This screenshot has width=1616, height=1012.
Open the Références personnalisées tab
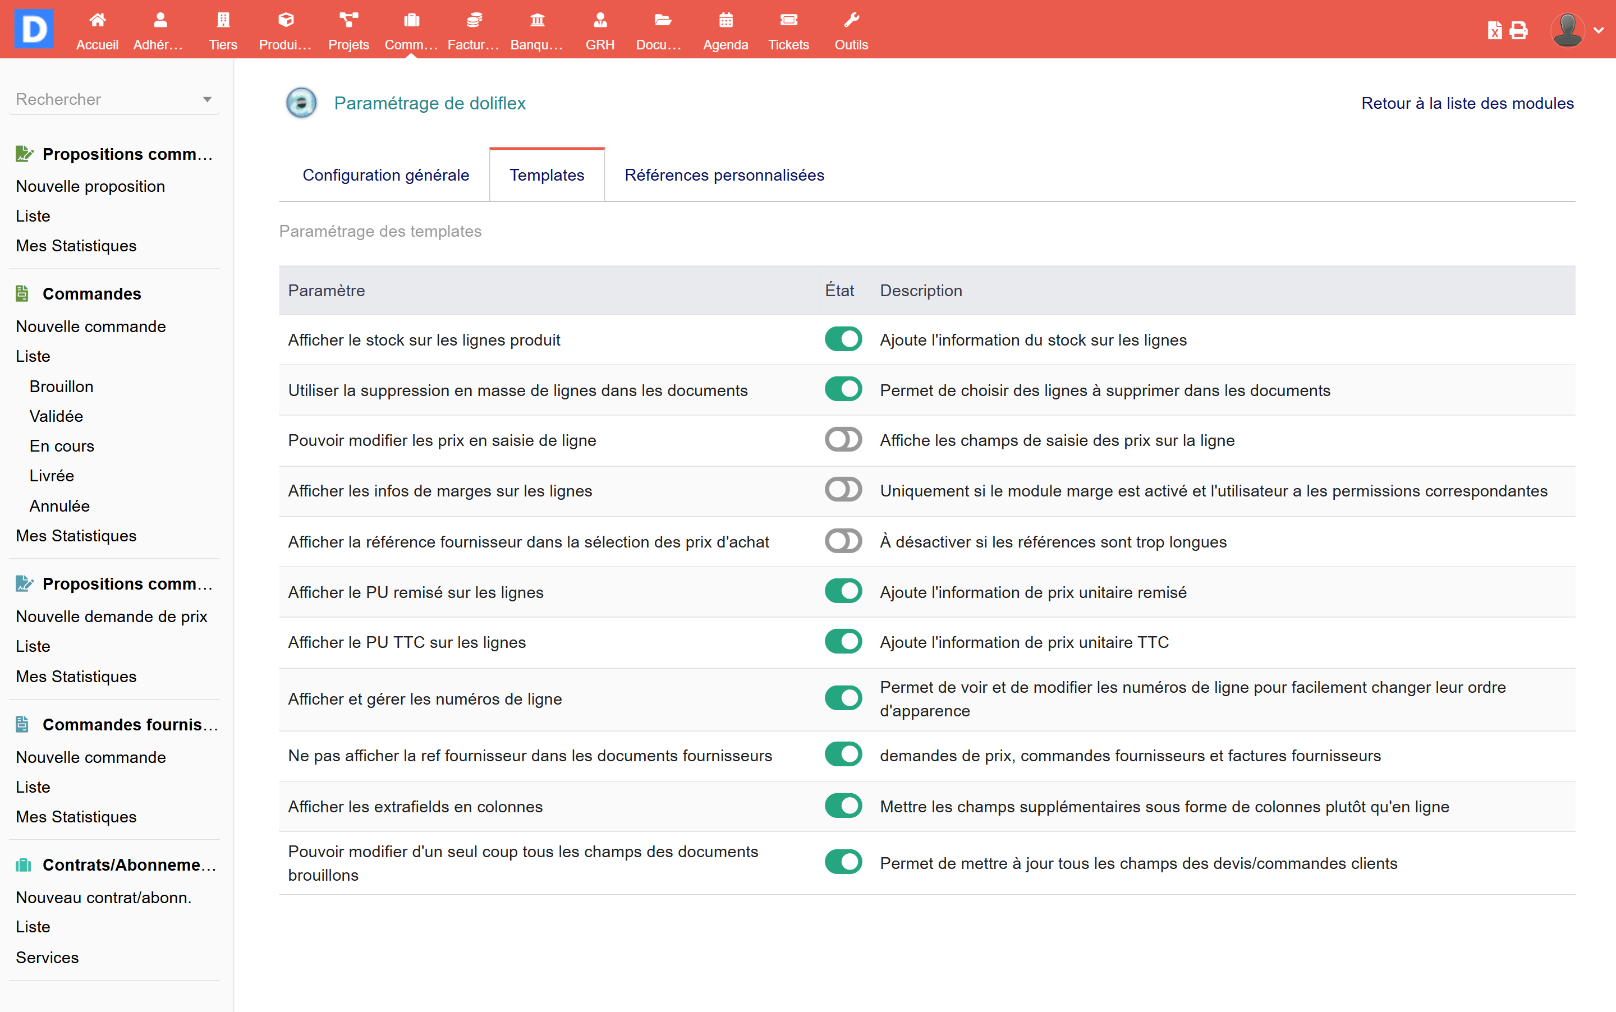coord(724,174)
